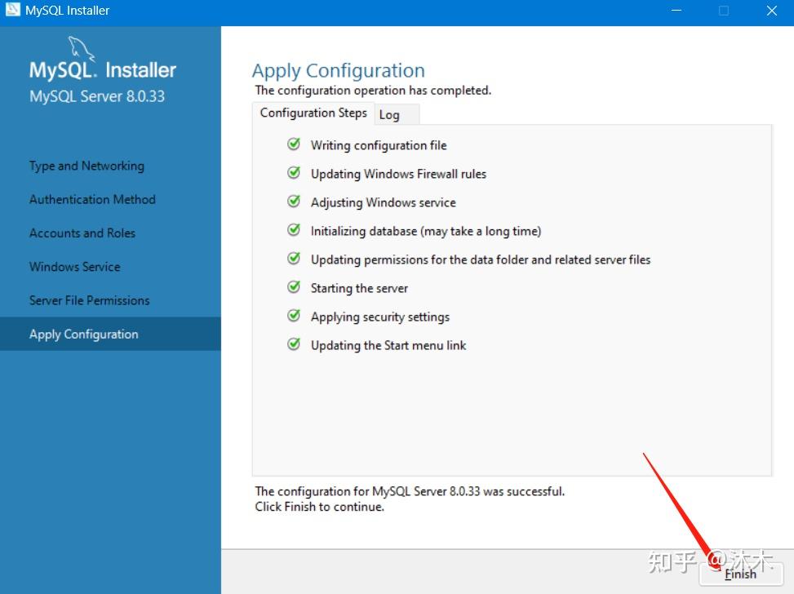Viewport: 794px width, 594px height.
Task: Click the 'Apply Configuration' page heading
Action: coord(339,70)
